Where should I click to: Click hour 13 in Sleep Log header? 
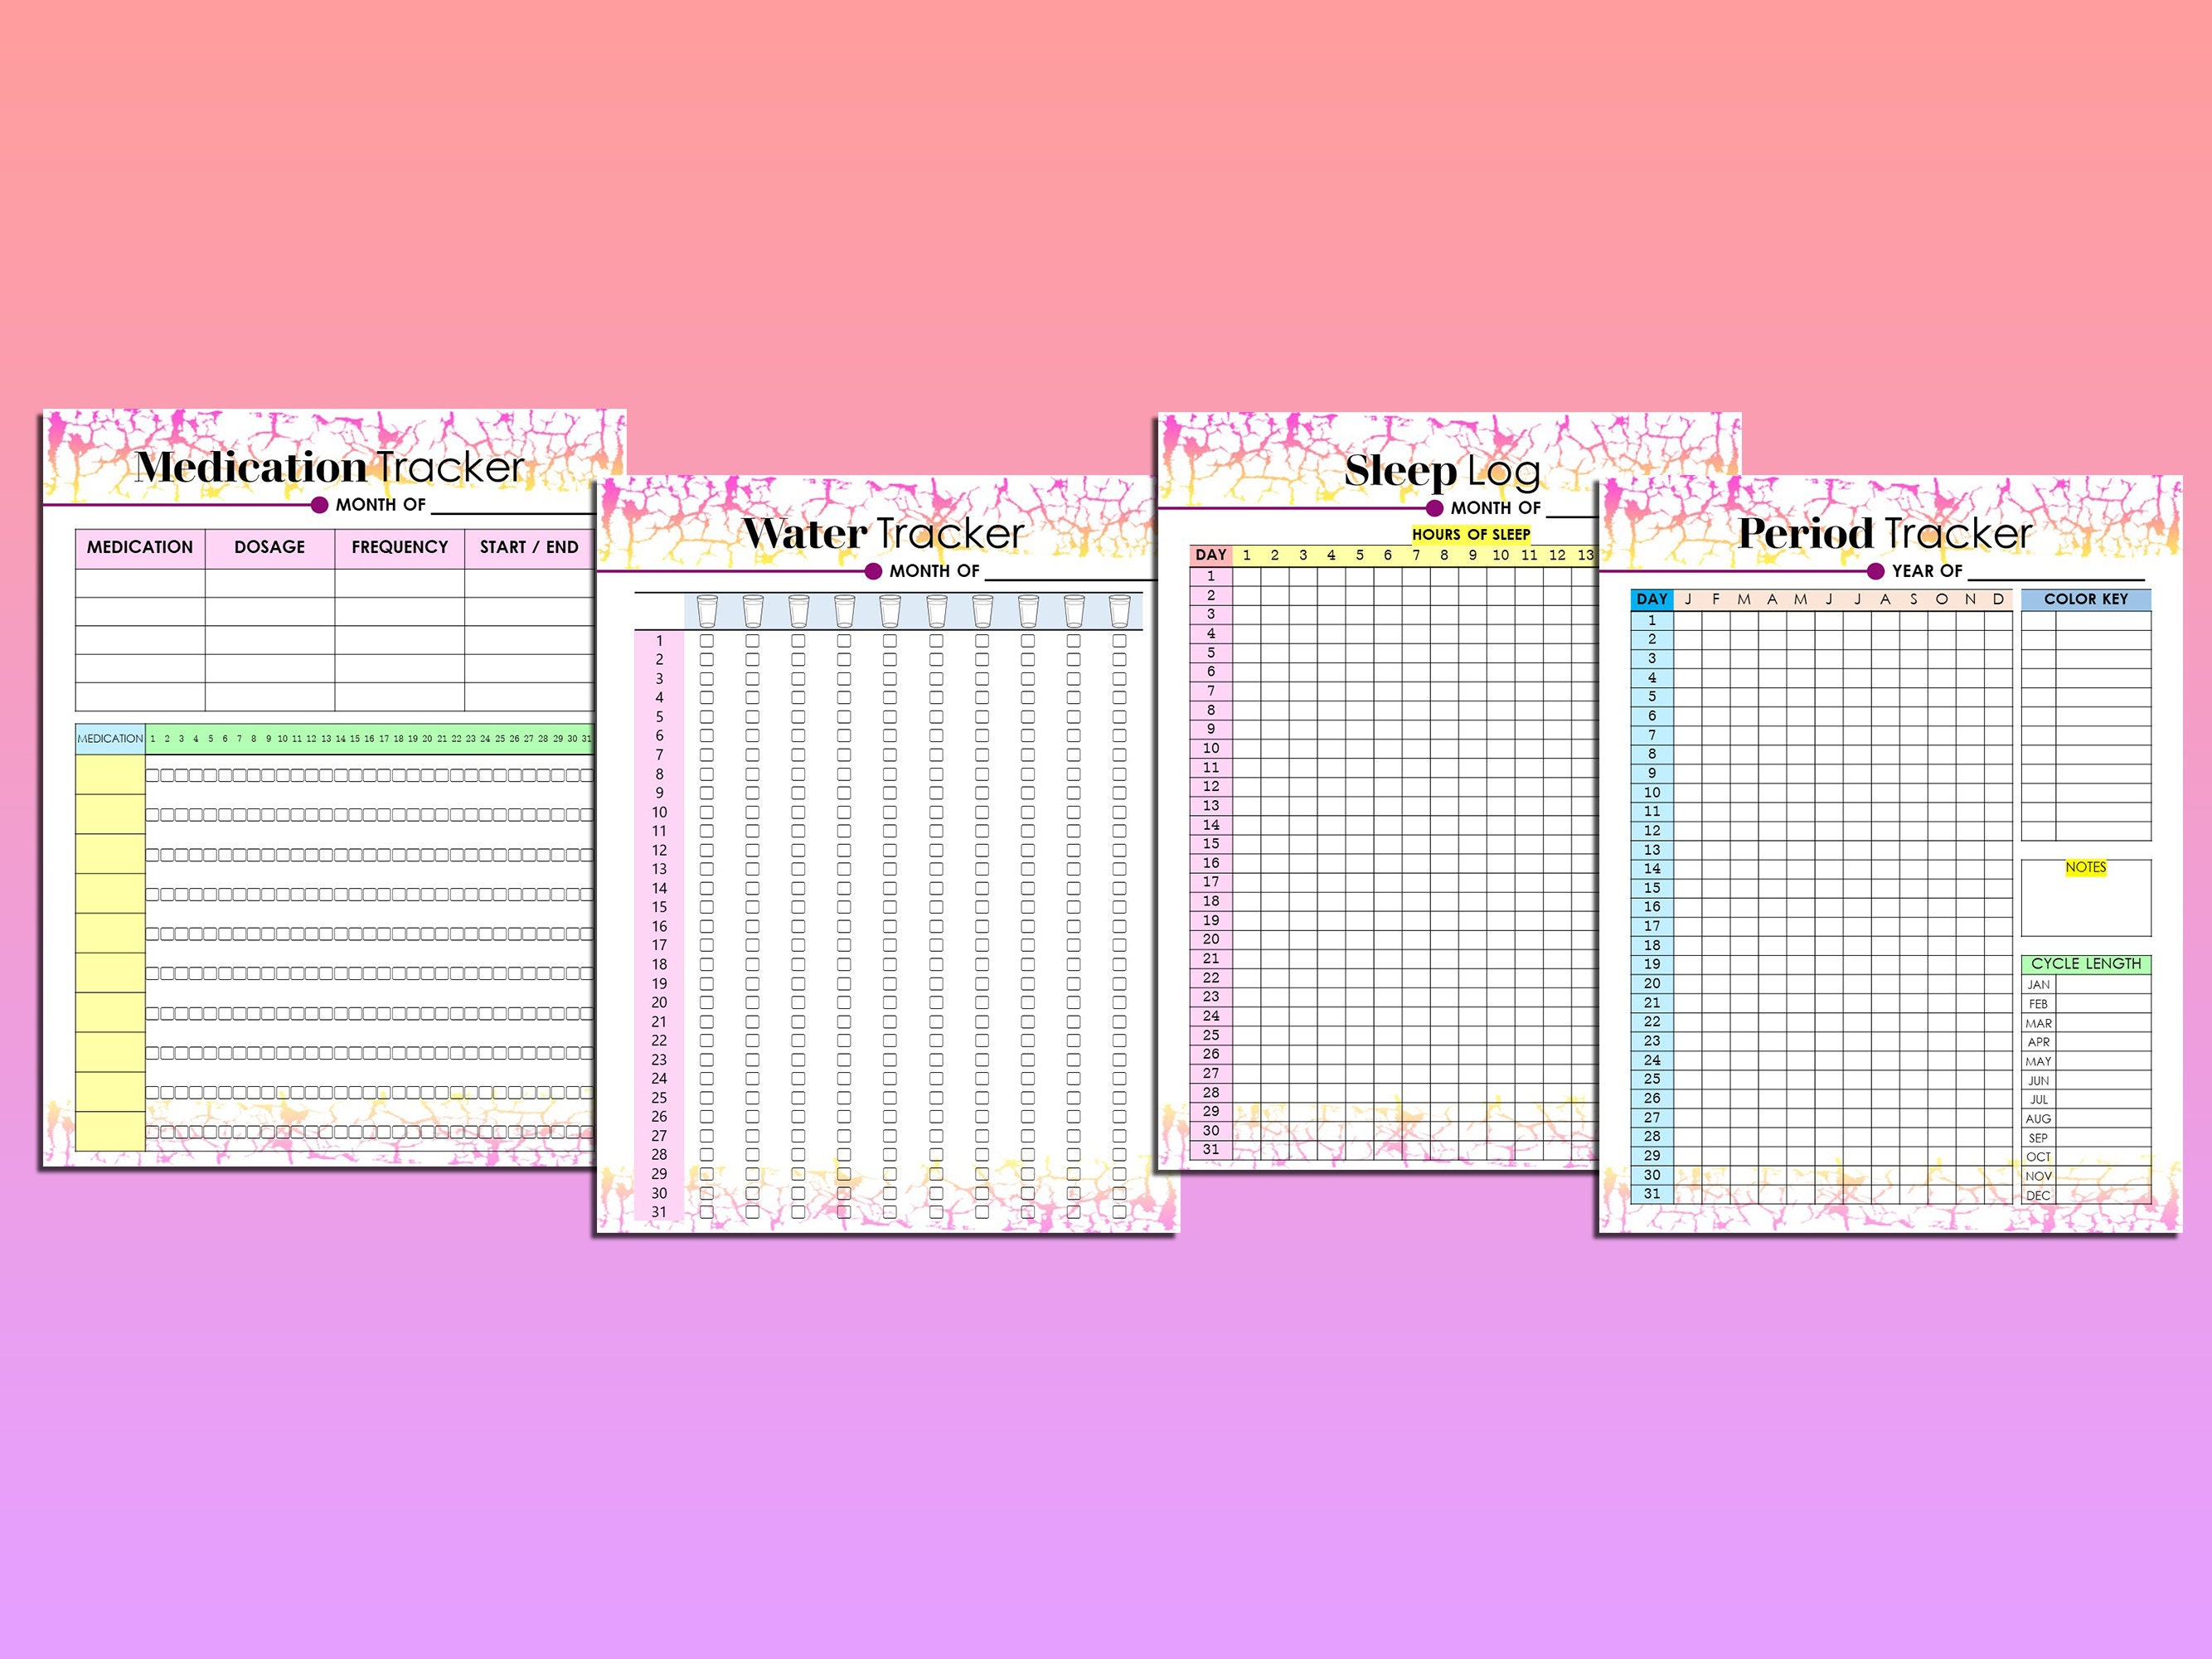click(x=1586, y=555)
